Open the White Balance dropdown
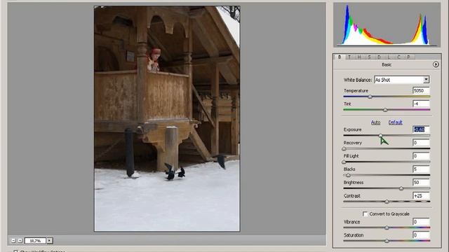The height and width of the screenshot is (252, 449). click(x=401, y=80)
